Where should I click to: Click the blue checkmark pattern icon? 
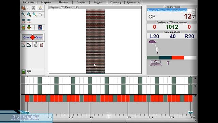point(40,27)
